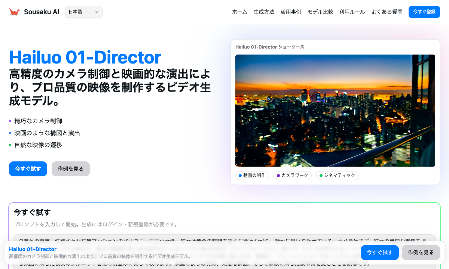Click the Sousaku AI brand name text
The height and width of the screenshot is (269, 449).
pyautogui.click(x=42, y=12)
